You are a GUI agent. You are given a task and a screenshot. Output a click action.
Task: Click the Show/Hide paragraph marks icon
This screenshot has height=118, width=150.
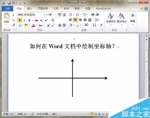coord(101,25)
